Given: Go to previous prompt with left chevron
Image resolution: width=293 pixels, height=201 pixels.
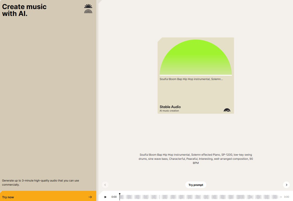Looking at the screenshot, I should (105, 185).
